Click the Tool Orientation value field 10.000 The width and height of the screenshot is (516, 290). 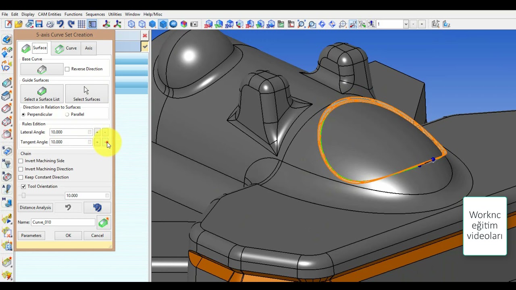87,196
